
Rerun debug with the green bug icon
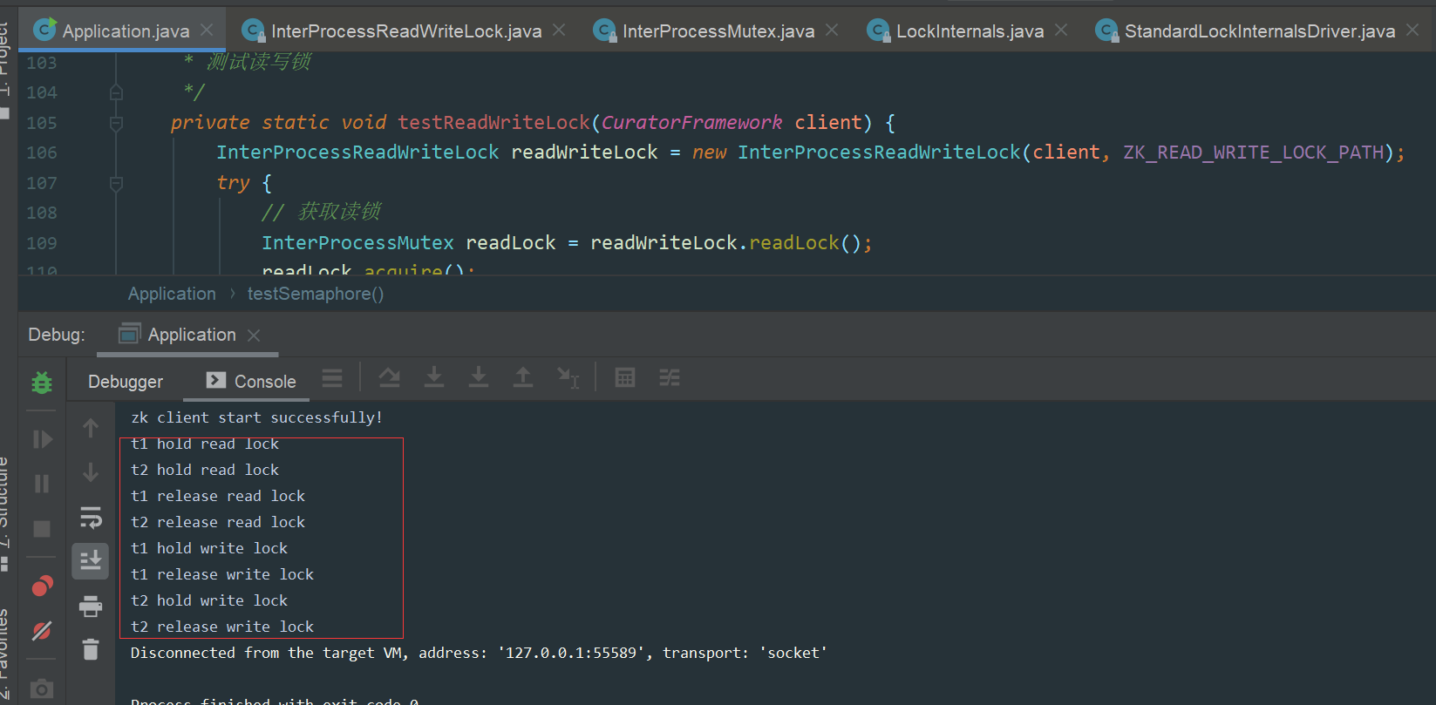coord(42,383)
